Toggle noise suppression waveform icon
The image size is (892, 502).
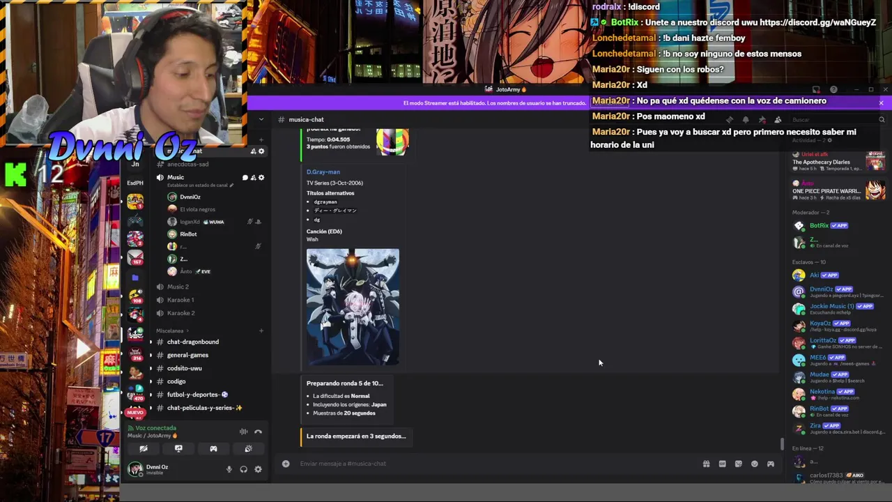243,432
